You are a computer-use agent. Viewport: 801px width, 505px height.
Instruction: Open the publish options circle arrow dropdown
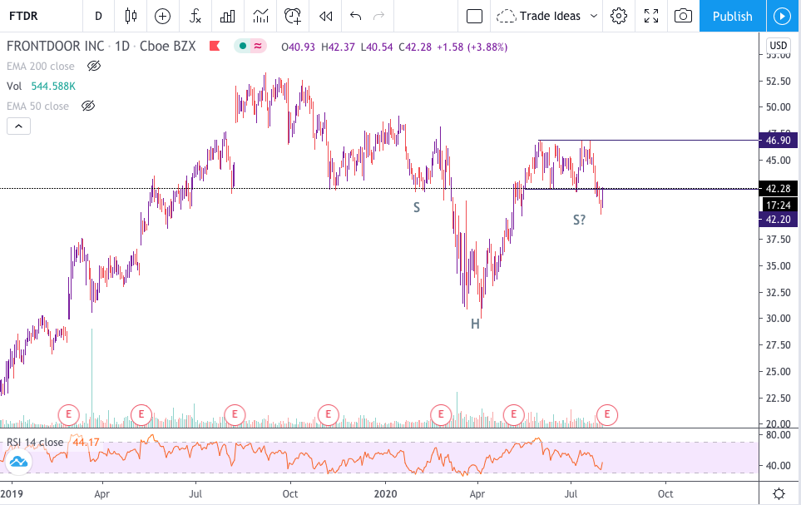coord(781,16)
